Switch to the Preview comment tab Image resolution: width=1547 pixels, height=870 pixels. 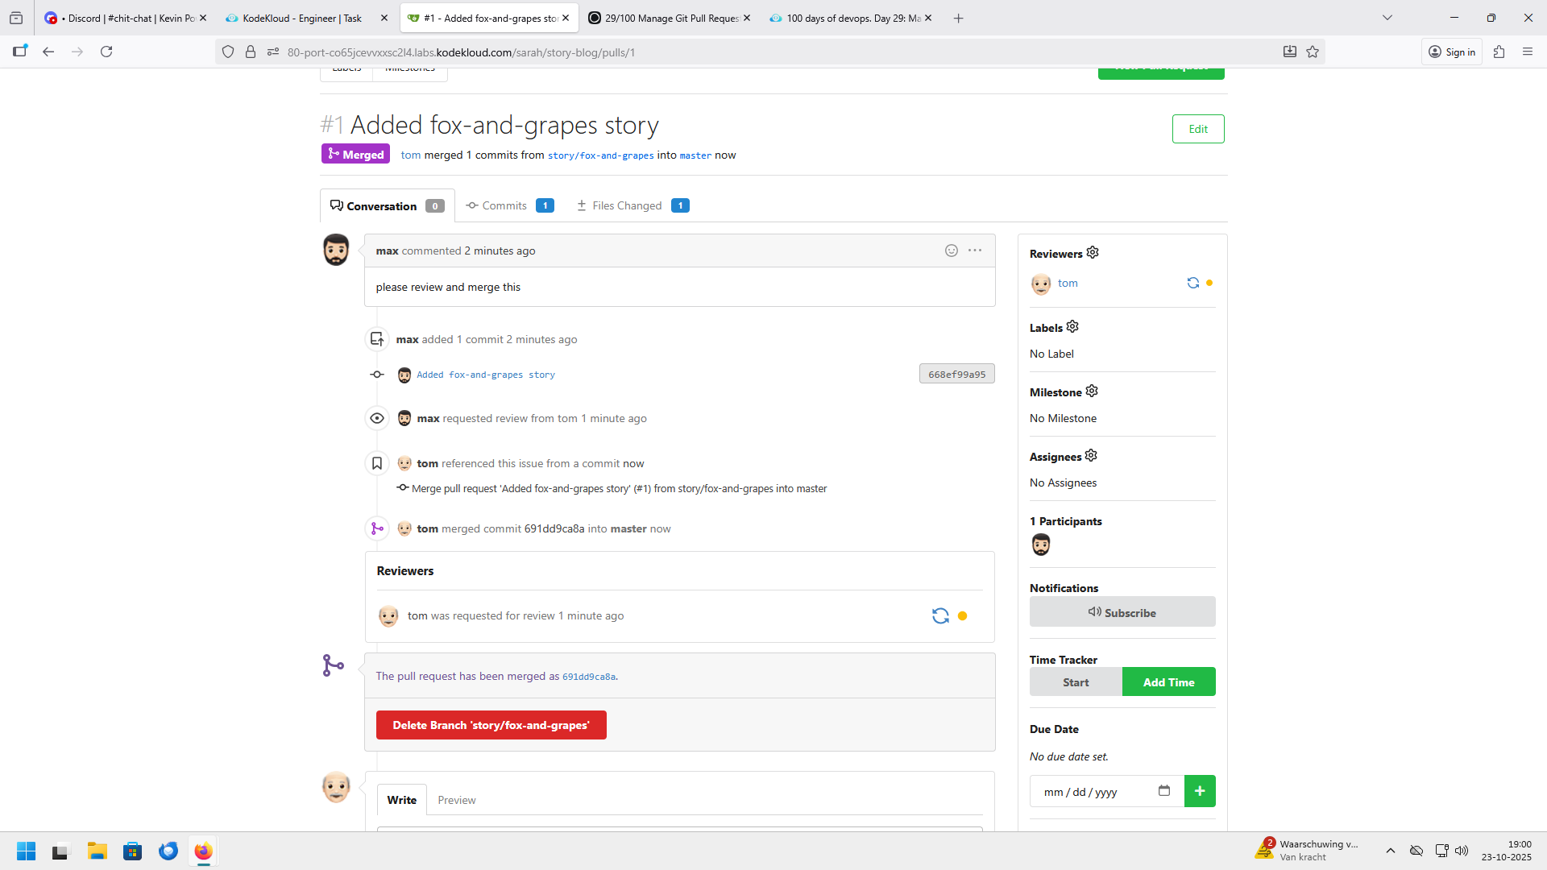click(456, 800)
